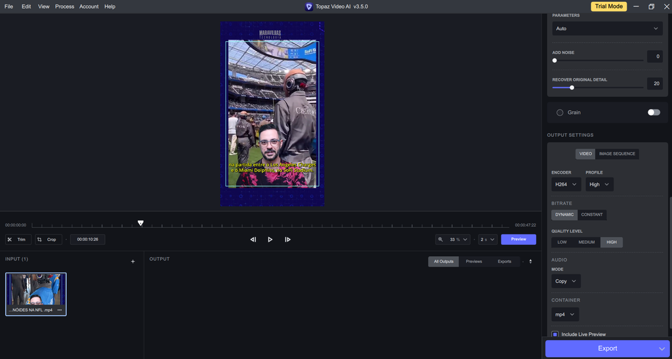Set quality level to Medium
672x359 pixels.
[587, 242]
